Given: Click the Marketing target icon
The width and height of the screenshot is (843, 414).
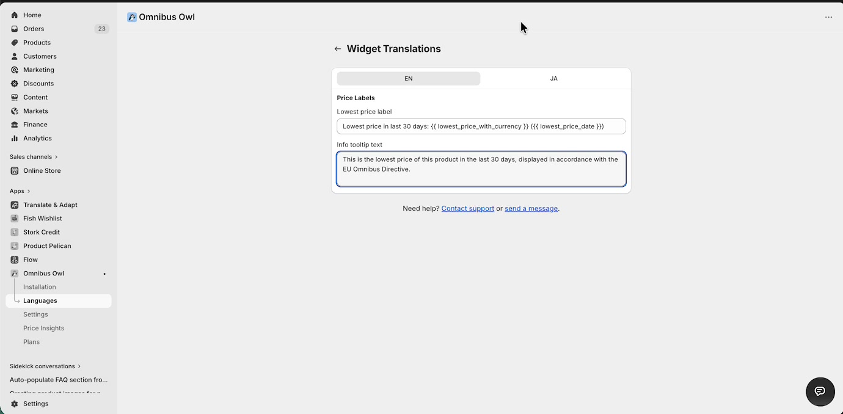Looking at the screenshot, I should pos(15,70).
